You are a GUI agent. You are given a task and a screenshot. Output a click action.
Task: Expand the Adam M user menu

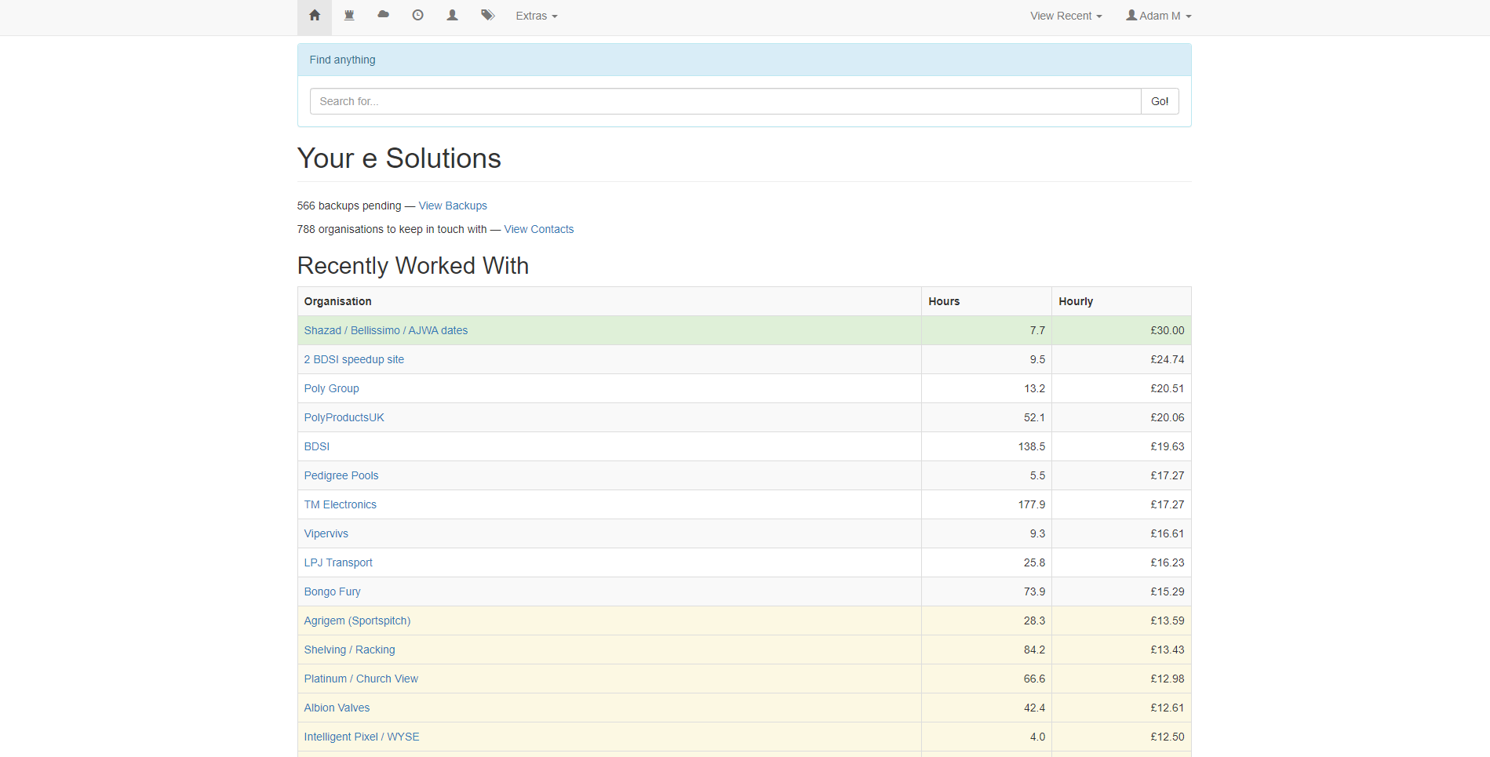point(1158,16)
